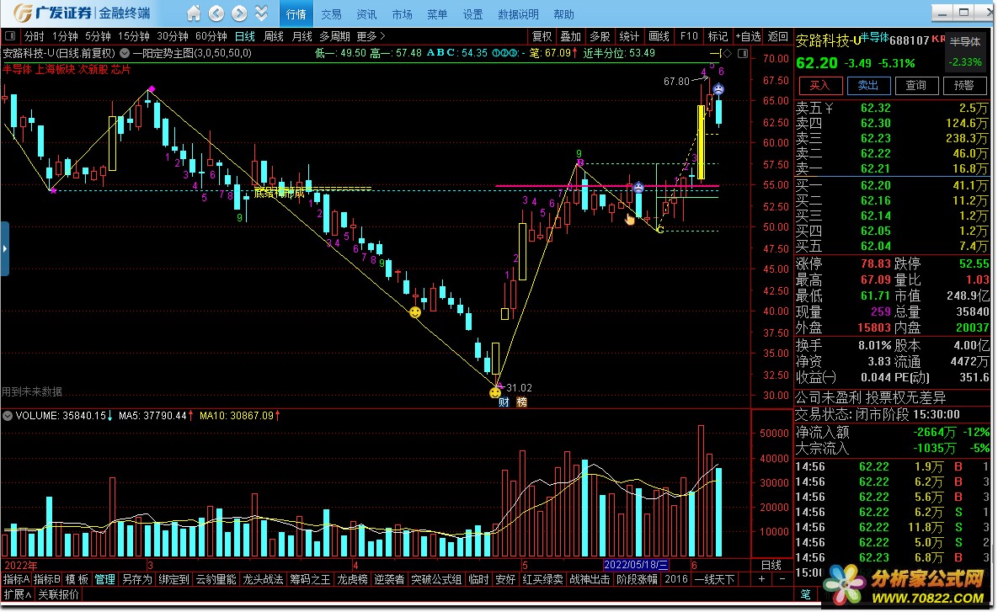The width and height of the screenshot is (998, 612).
Task: Open the 数据说明 menu
Action: 518,14
